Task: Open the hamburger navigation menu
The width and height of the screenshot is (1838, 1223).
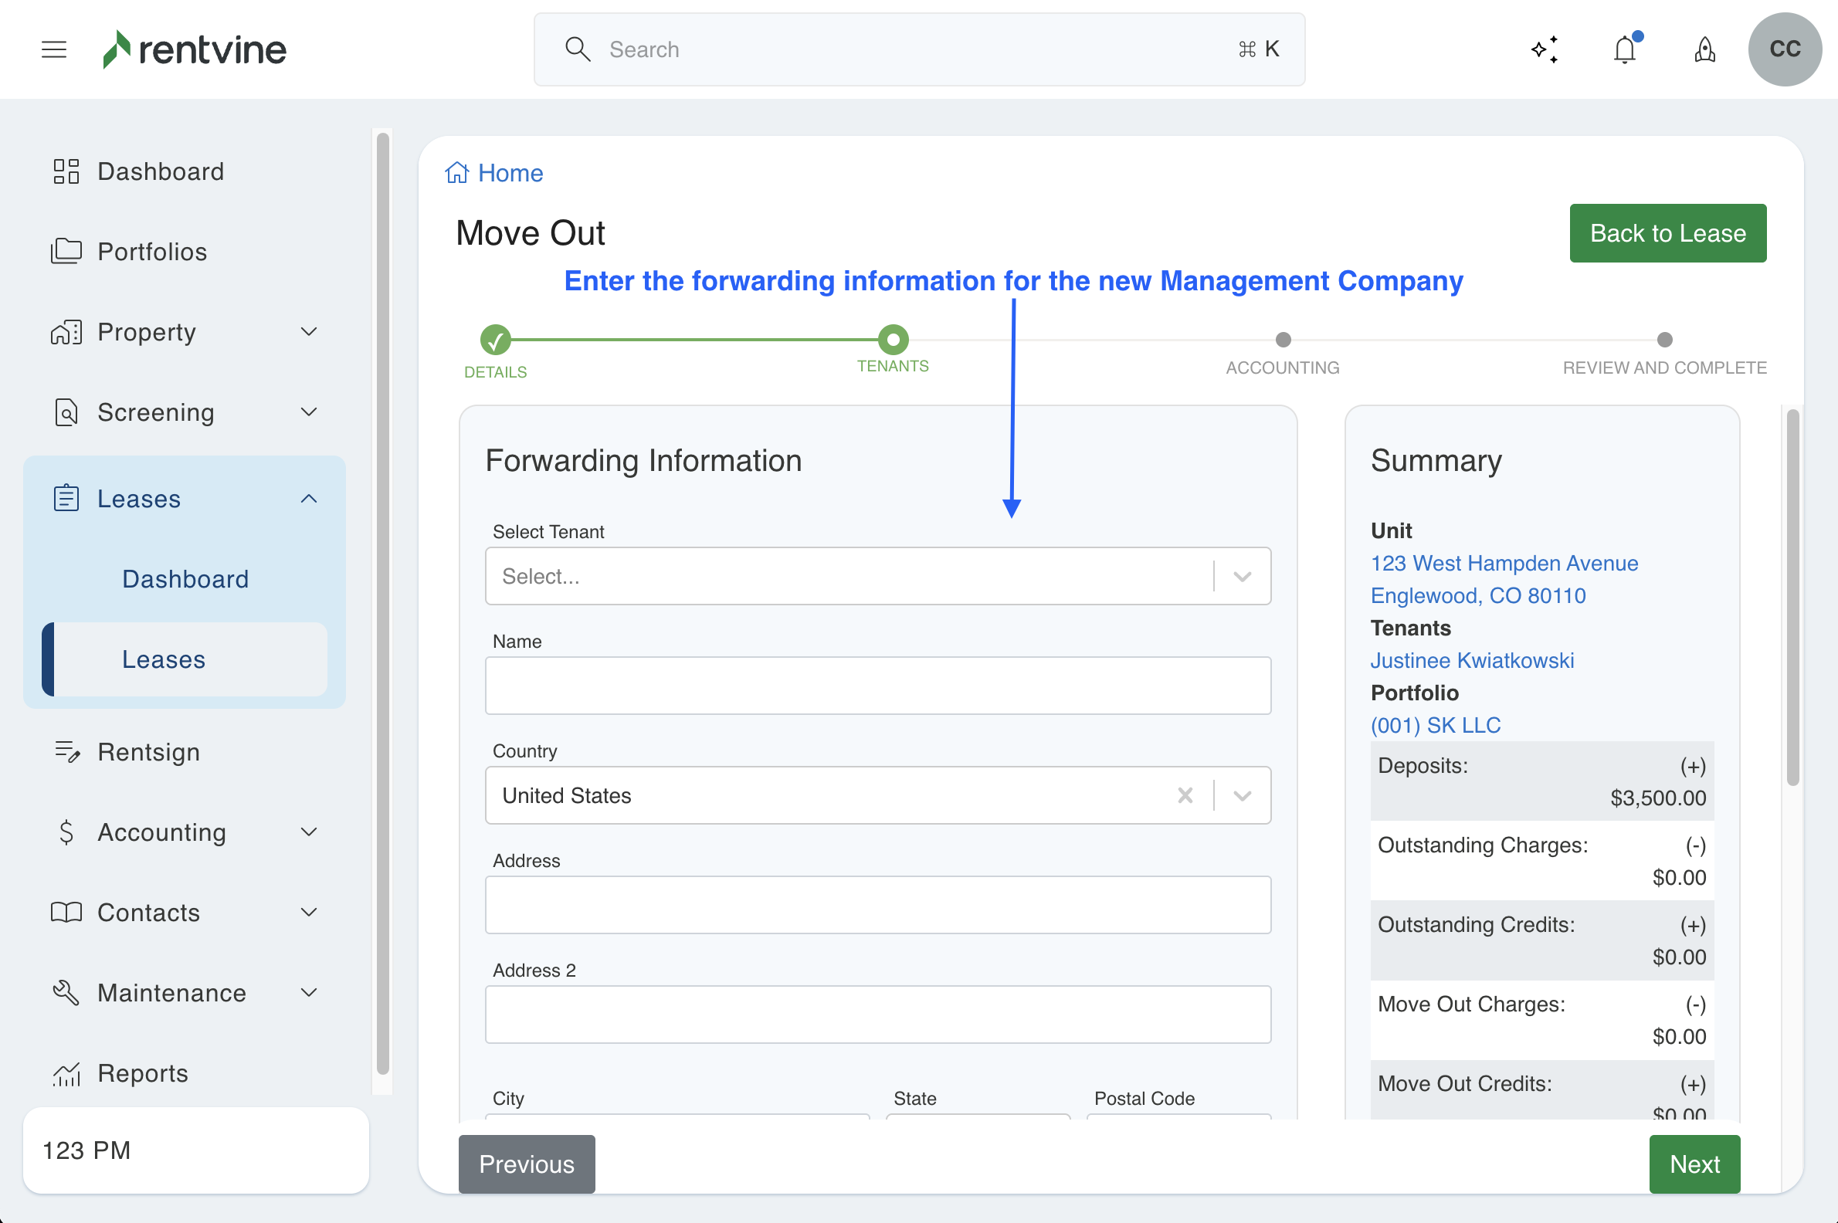Action: pos(54,49)
